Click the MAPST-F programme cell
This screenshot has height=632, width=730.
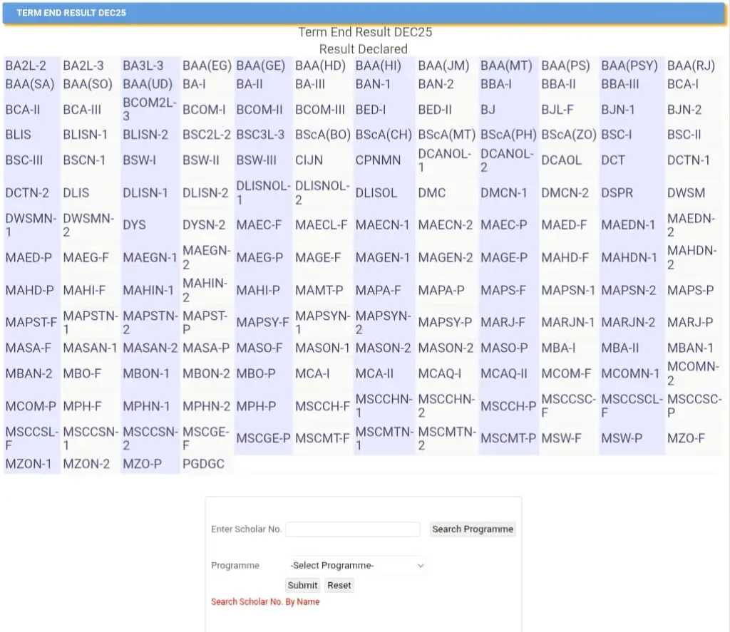(x=31, y=322)
